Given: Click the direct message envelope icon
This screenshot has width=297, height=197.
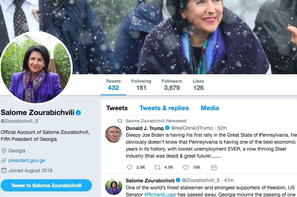Looking at the screenshot, I should [214, 167].
